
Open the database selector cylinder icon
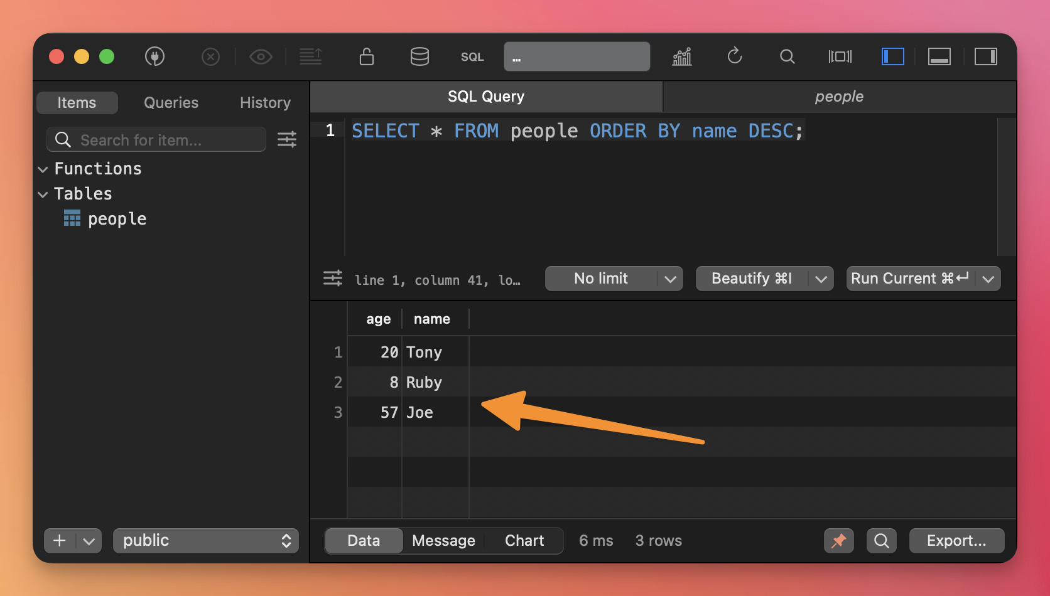pos(419,57)
